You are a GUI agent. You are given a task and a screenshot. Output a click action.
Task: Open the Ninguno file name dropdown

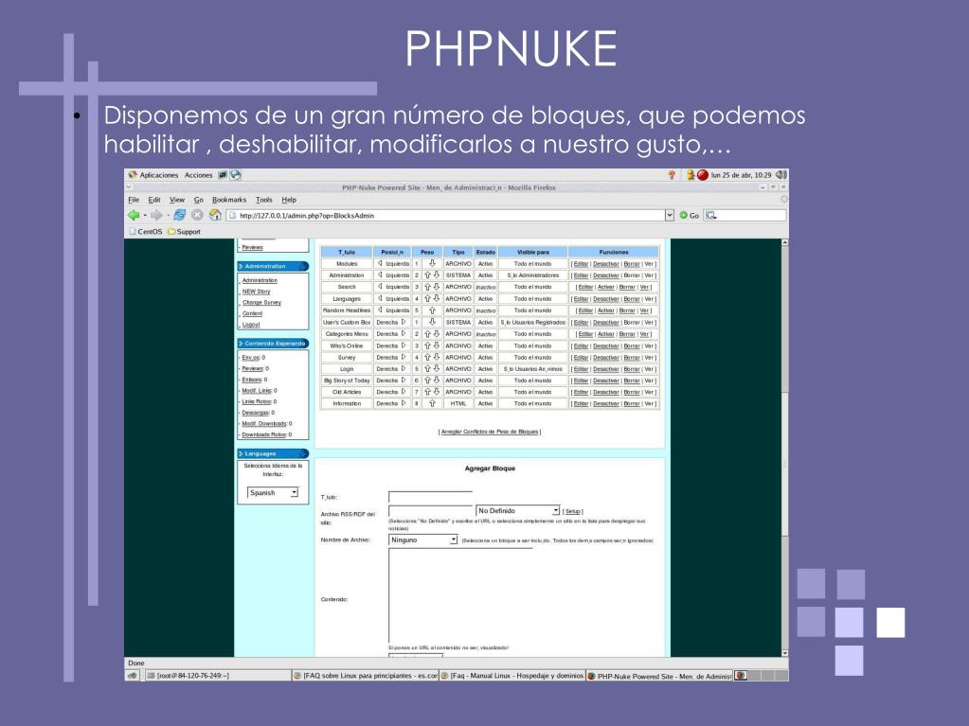click(x=423, y=540)
